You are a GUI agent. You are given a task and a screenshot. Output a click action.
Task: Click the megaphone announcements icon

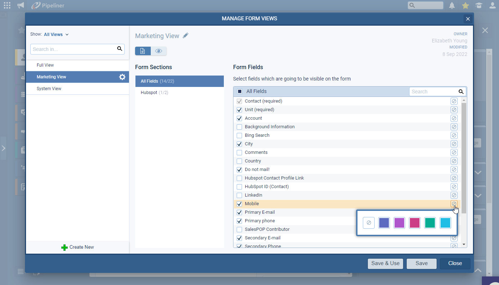21,5
